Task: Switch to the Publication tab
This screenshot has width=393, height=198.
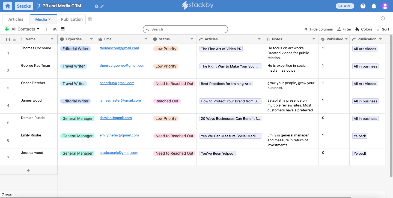Action: 72,19
